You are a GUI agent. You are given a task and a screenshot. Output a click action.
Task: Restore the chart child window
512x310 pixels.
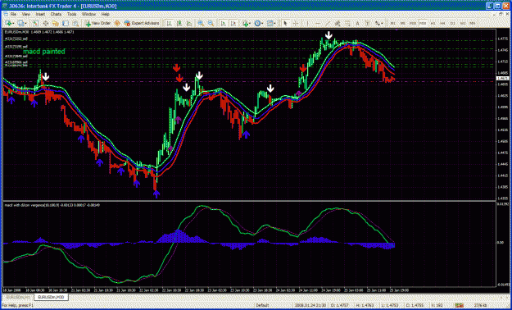coord(501,14)
